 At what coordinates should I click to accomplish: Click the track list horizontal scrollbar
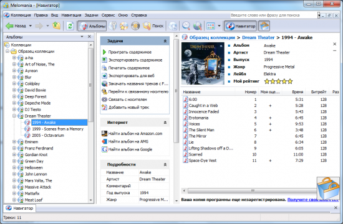[253, 191]
